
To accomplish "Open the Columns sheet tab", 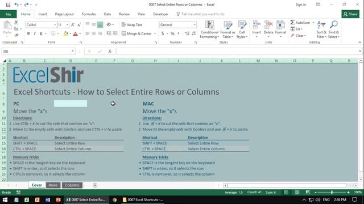I will 72,185.
